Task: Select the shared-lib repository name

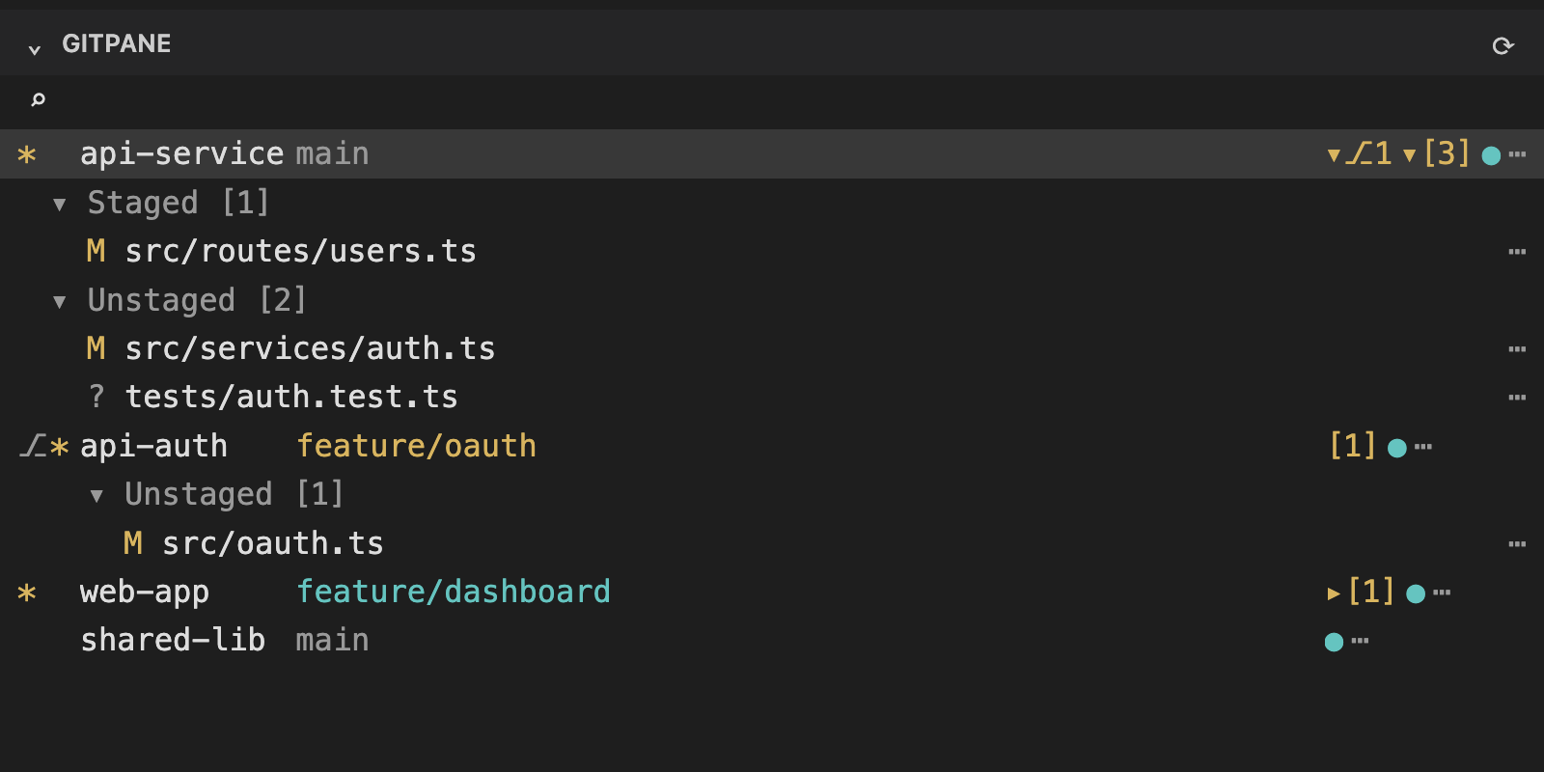Action: click(x=173, y=640)
